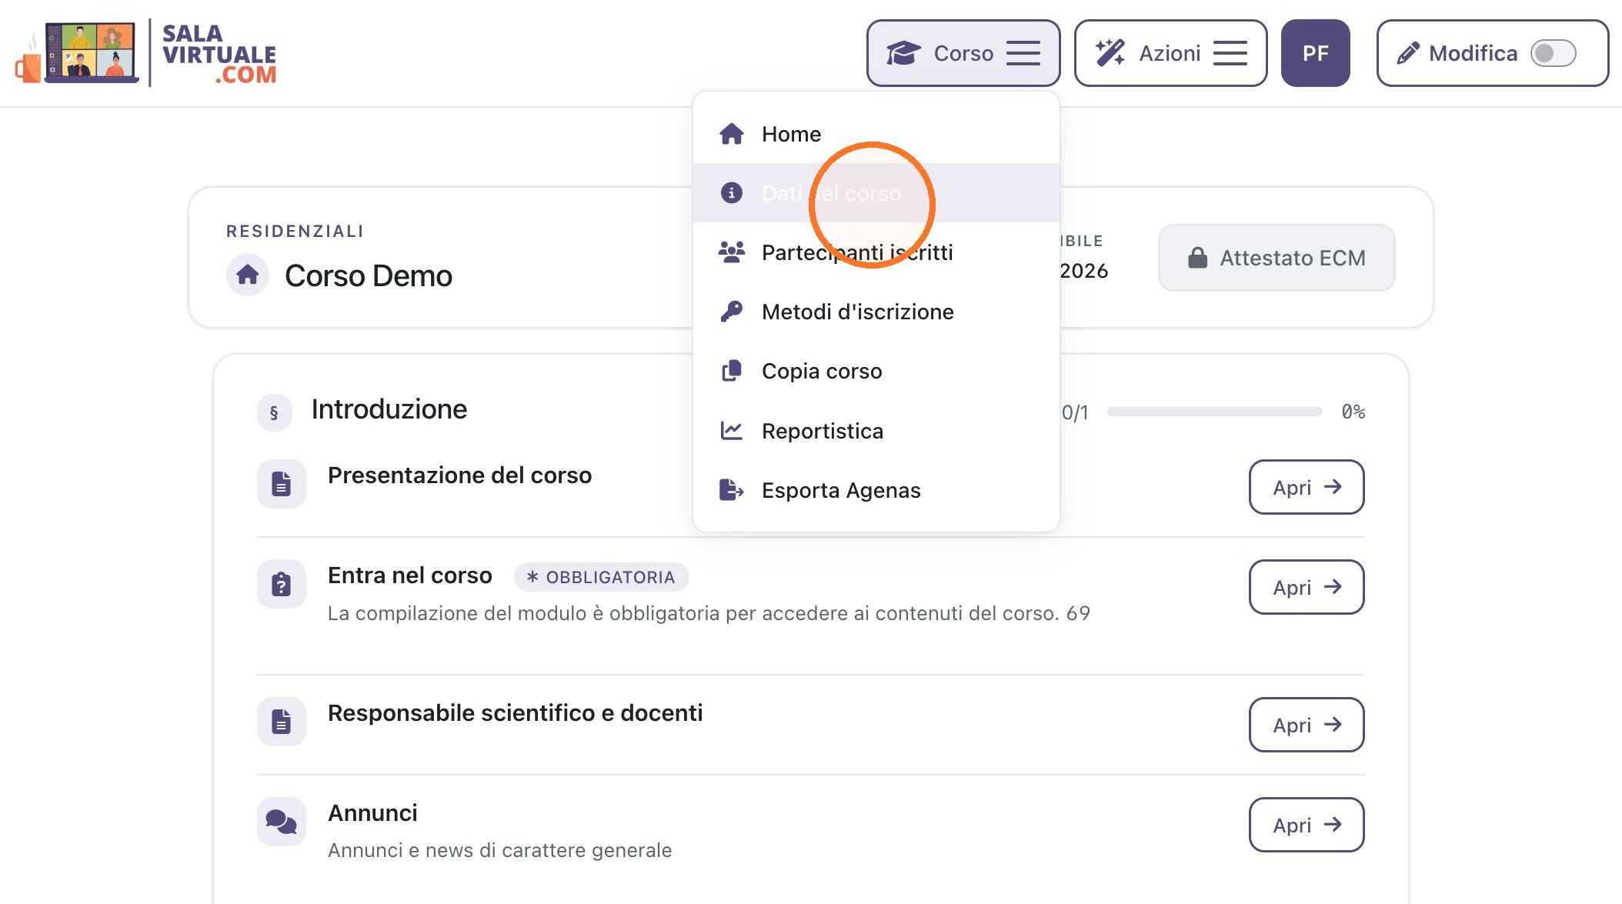Click the Corso Demo title
This screenshot has width=1622, height=904.
point(369,275)
